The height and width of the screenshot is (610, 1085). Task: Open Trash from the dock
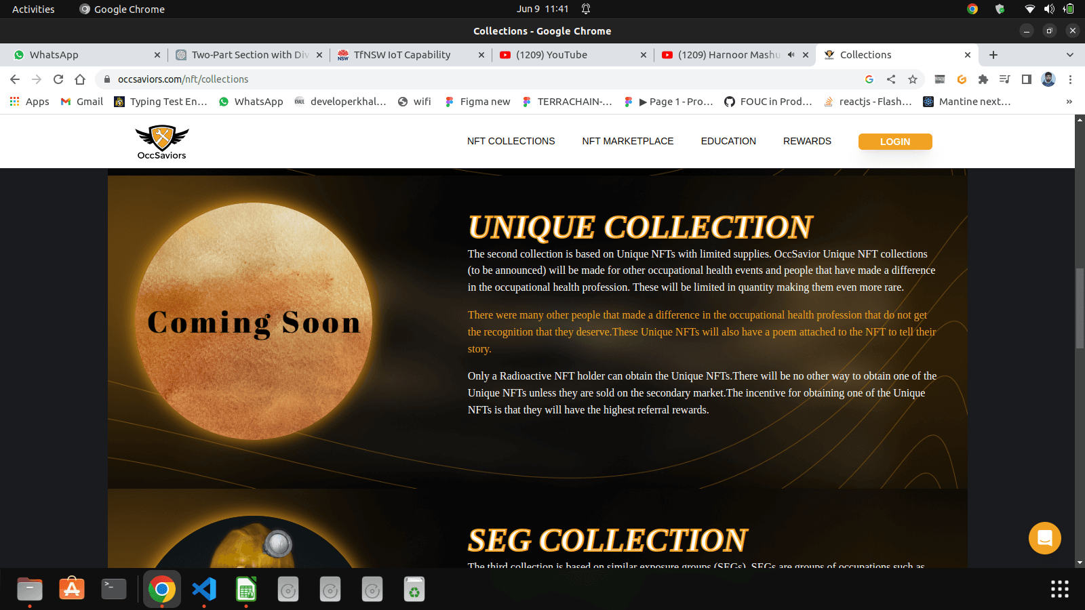414,589
